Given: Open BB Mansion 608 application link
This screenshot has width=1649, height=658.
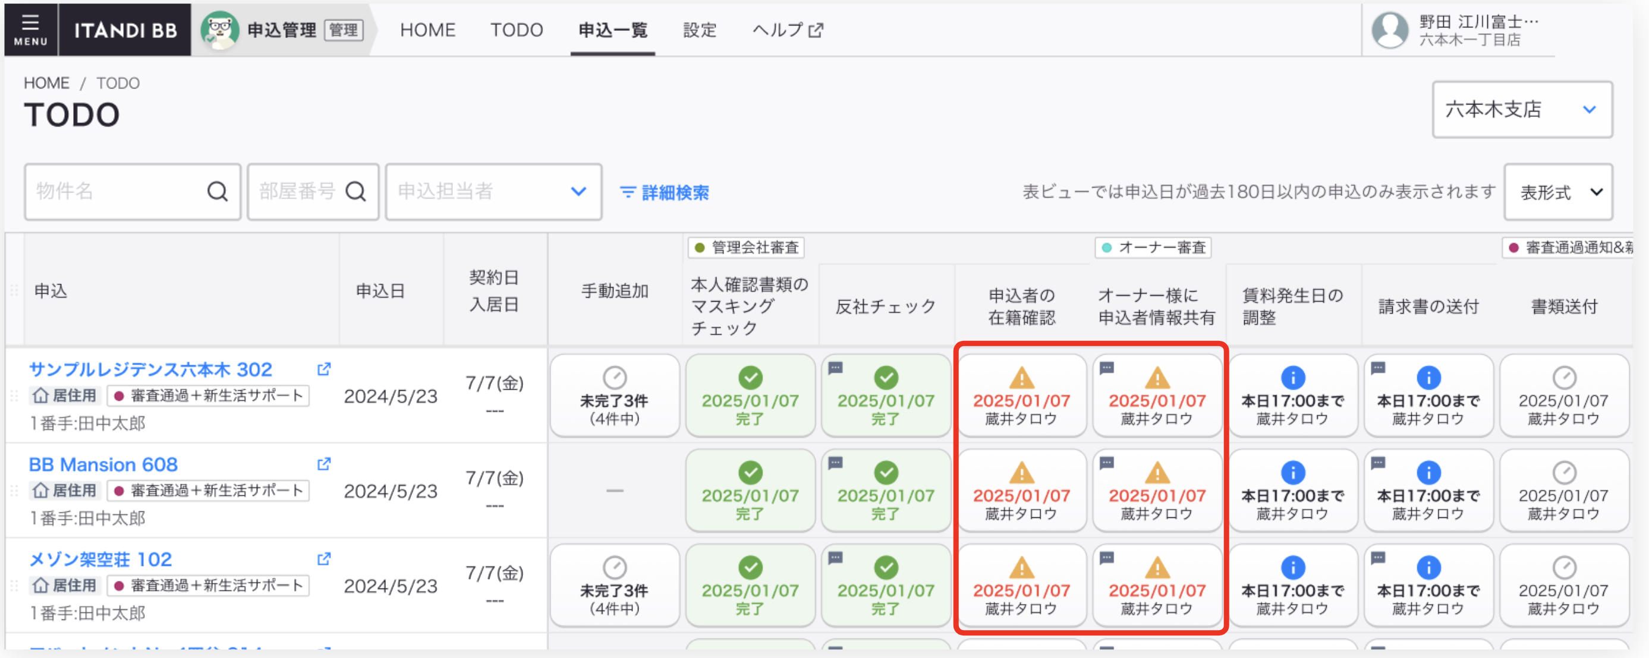Looking at the screenshot, I should tap(103, 464).
